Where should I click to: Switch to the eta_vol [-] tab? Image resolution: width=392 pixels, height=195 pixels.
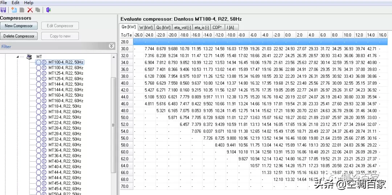(183, 28)
